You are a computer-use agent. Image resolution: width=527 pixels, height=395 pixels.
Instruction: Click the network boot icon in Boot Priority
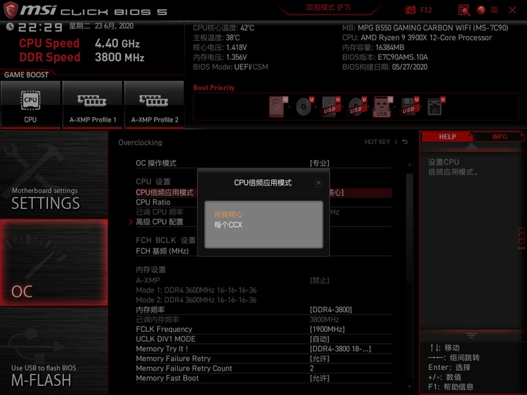point(434,105)
